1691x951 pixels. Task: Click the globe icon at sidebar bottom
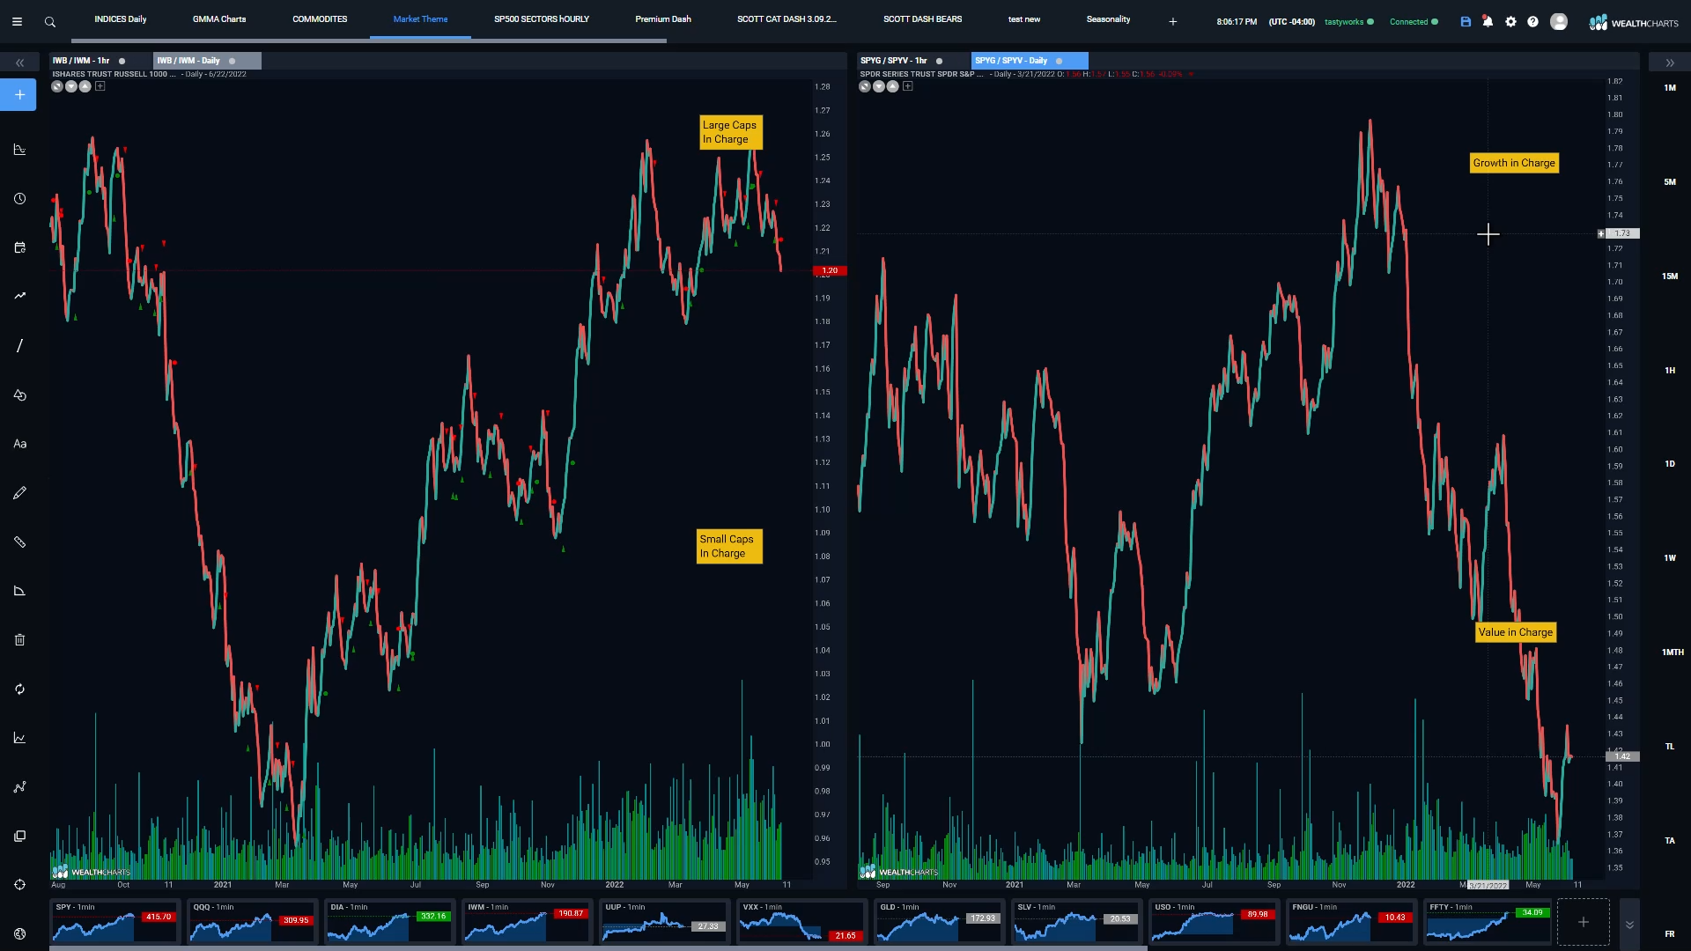pos(19,933)
